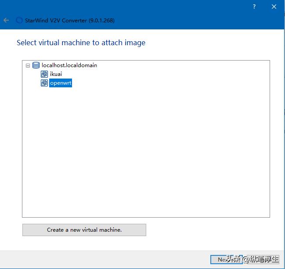Click the StarWind logo icon in title

pyautogui.click(x=19, y=20)
